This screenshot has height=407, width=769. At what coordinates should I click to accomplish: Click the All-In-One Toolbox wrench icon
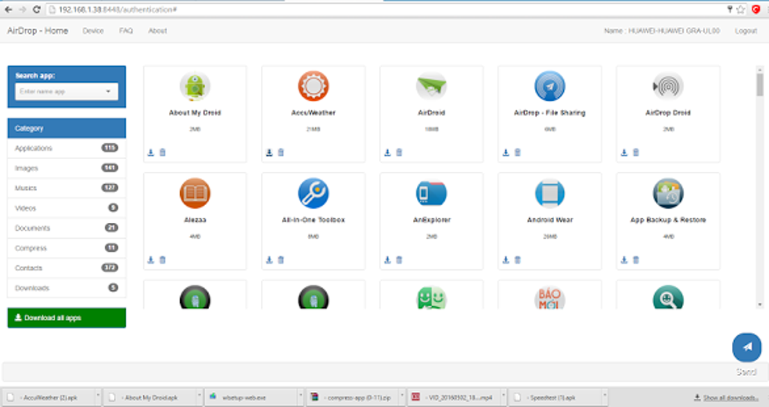[x=314, y=193]
